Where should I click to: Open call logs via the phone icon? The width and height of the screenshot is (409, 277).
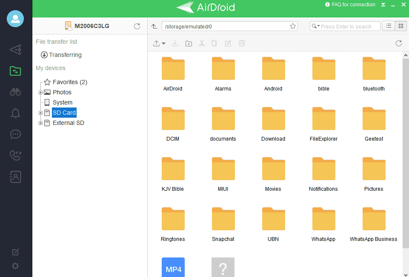pos(15,155)
